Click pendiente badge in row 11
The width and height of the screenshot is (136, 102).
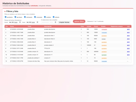(104, 58)
